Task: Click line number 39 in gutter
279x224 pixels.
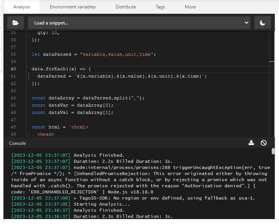Action: coord(13,62)
